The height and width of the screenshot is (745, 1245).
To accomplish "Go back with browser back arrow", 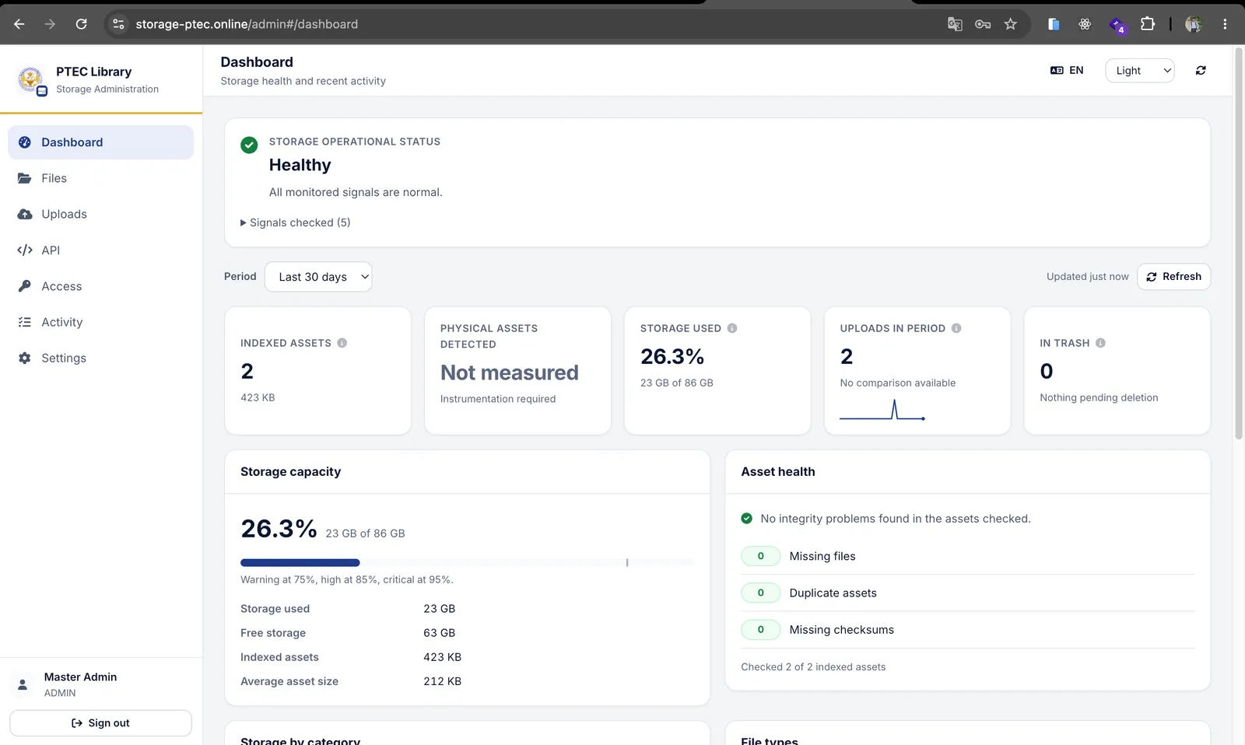I will [x=19, y=24].
